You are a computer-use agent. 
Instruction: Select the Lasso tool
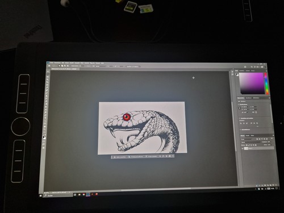(x=47, y=77)
